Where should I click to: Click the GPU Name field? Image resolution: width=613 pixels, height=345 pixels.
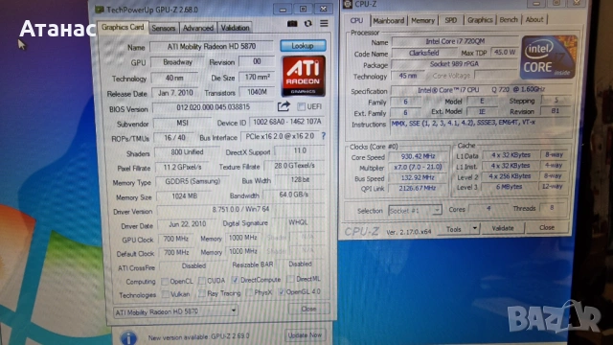[211, 47]
